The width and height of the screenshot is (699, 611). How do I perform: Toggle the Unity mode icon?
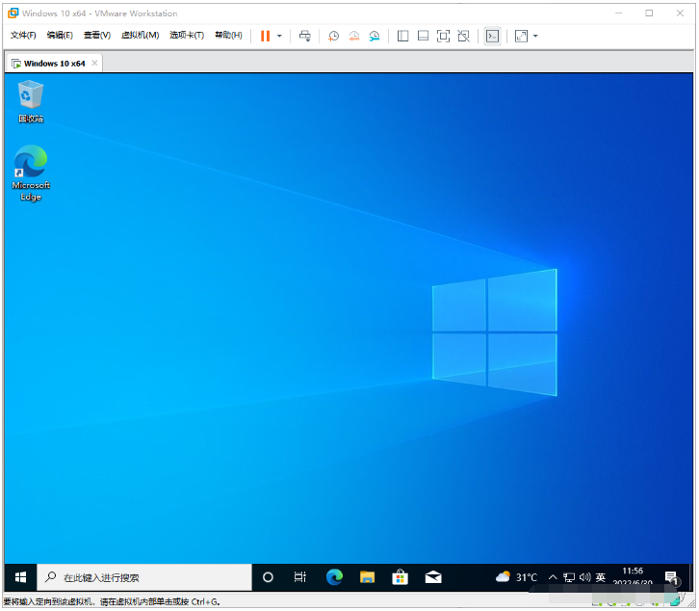[463, 36]
